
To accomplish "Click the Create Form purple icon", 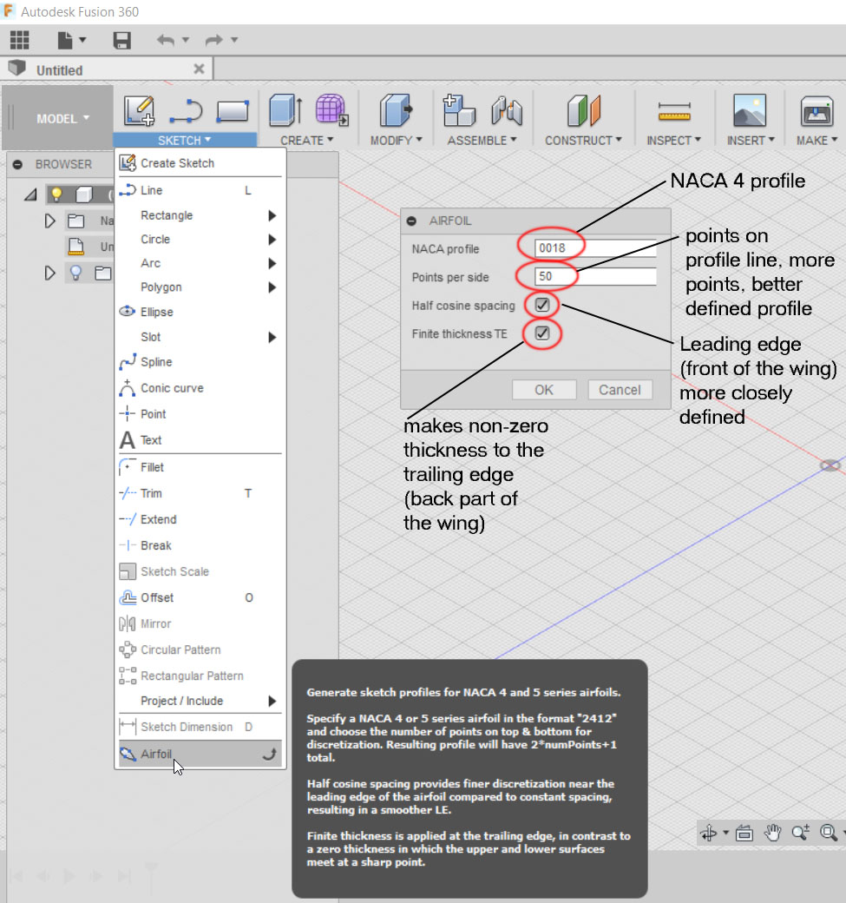I will pyautogui.click(x=332, y=110).
